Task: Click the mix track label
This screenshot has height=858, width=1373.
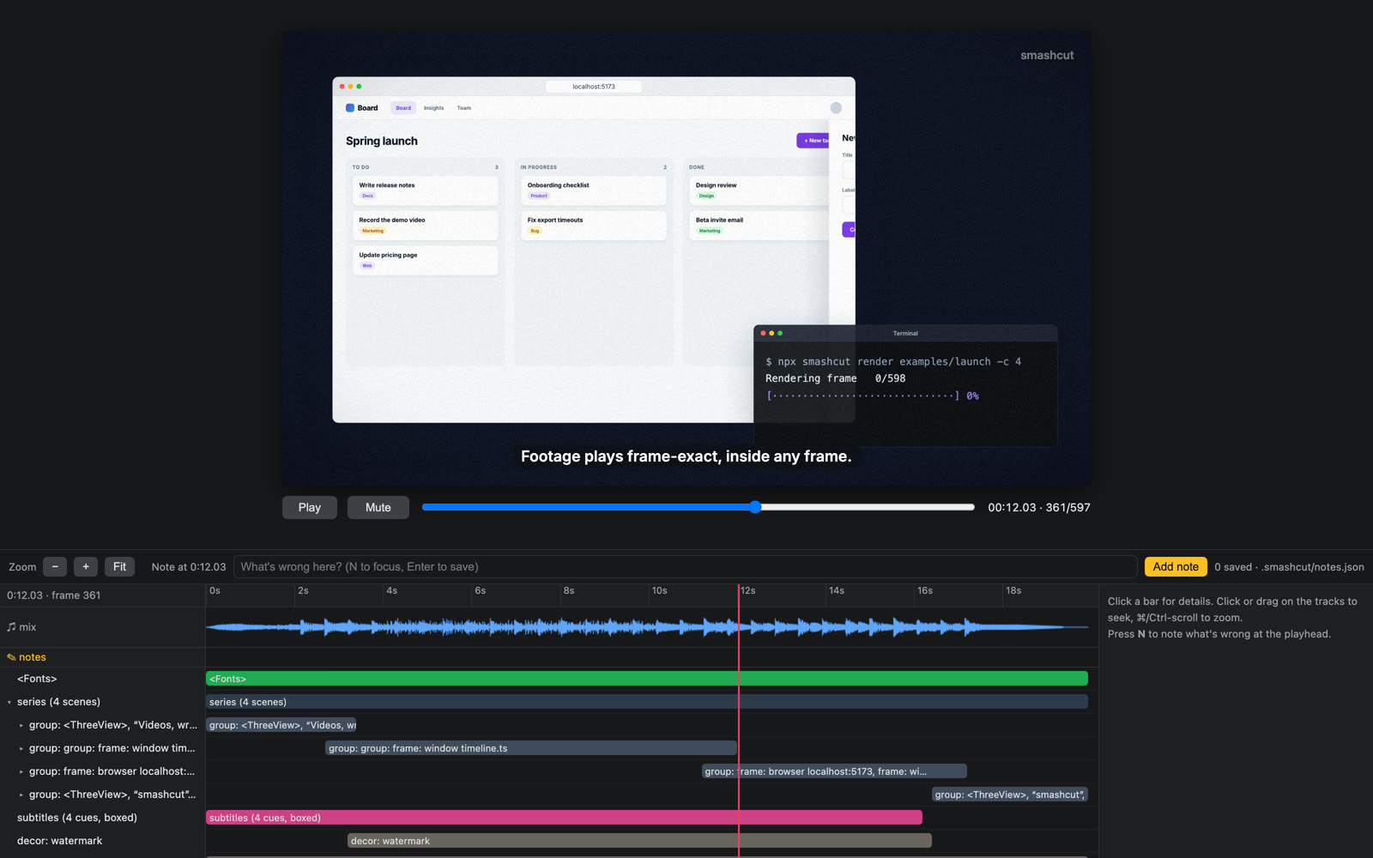Action: click(27, 627)
